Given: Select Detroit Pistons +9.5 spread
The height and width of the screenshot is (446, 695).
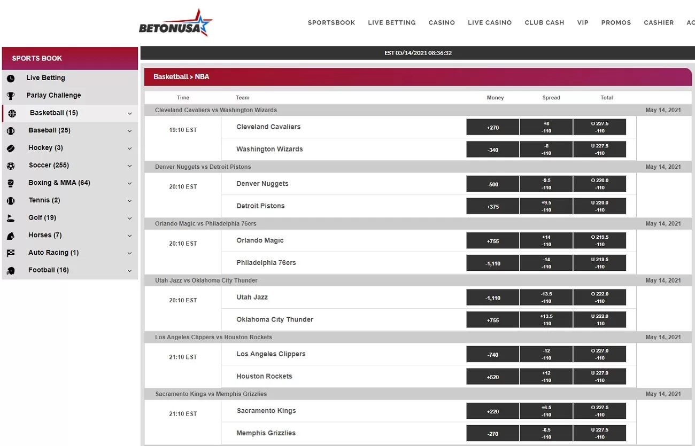Looking at the screenshot, I should [546, 206].
